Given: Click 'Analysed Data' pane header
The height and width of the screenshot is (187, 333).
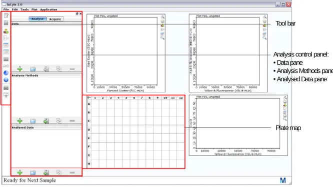Looking at the screenshot, I should (x=22, y=128).
